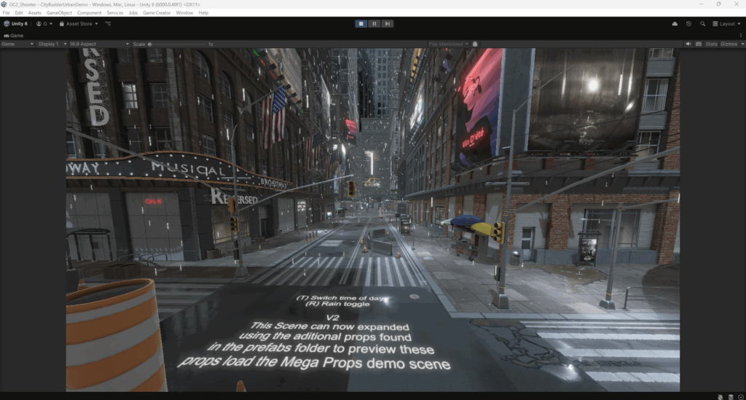Open the Game Creator menu
This screenshot has width=746, height=400.
click(157, 13)
